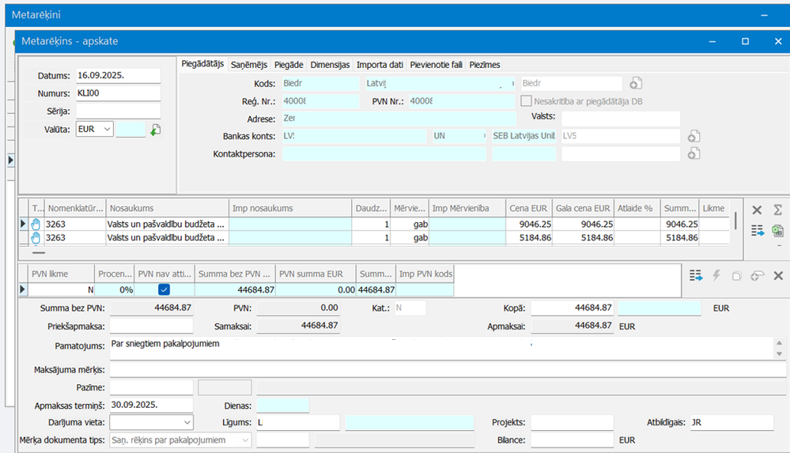The height and width of the screenshot is (453, 790).
Task: Click the 'Cena EUR' column header
Action: (x=528, y=208)
